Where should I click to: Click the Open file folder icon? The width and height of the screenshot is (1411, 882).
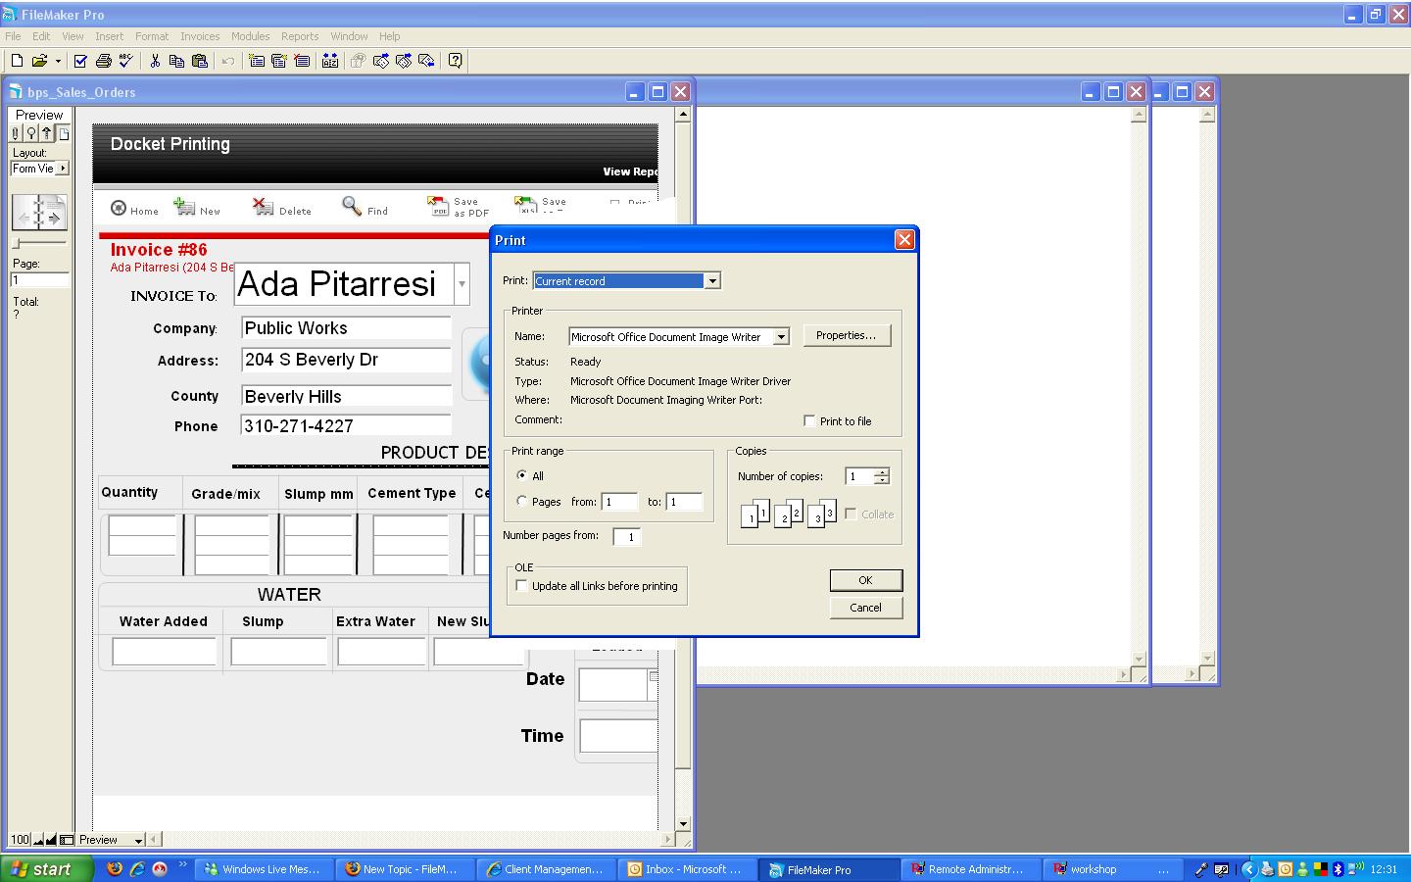click(x=39, y=61)
